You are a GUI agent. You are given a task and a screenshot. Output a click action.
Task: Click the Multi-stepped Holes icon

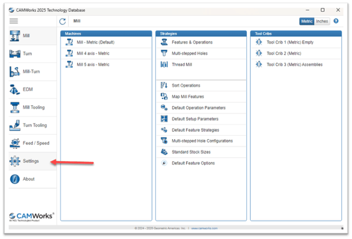pyautogui.click(x=164, y=53)
